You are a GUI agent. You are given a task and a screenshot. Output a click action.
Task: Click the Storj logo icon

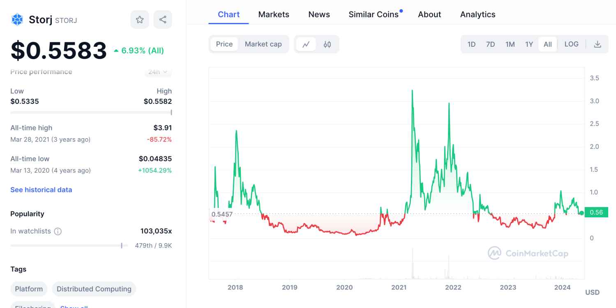[x=17, y=19]
